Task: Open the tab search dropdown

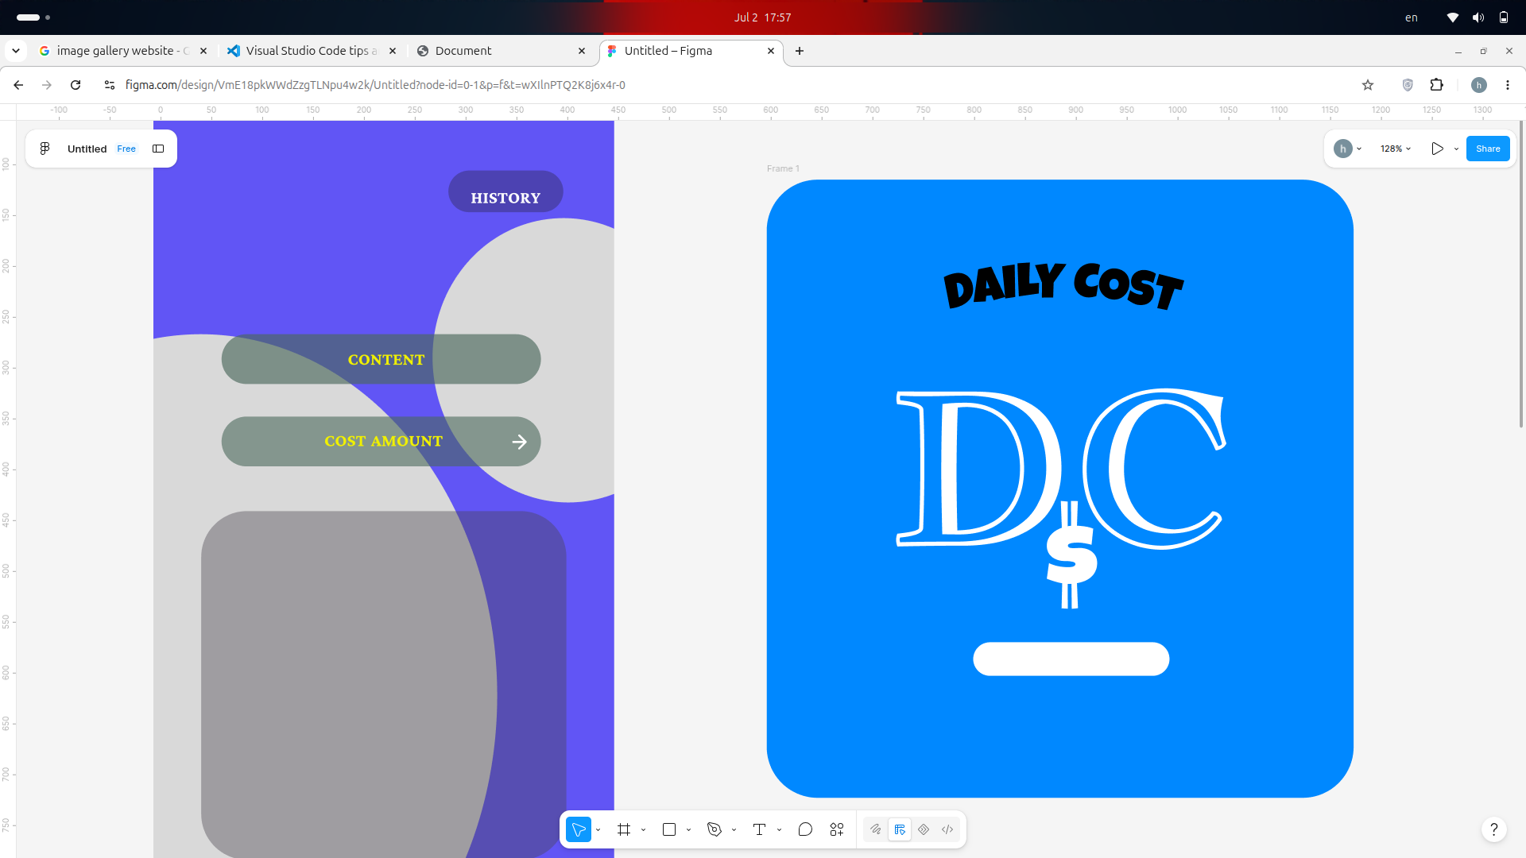Action: tap(16, 51)
